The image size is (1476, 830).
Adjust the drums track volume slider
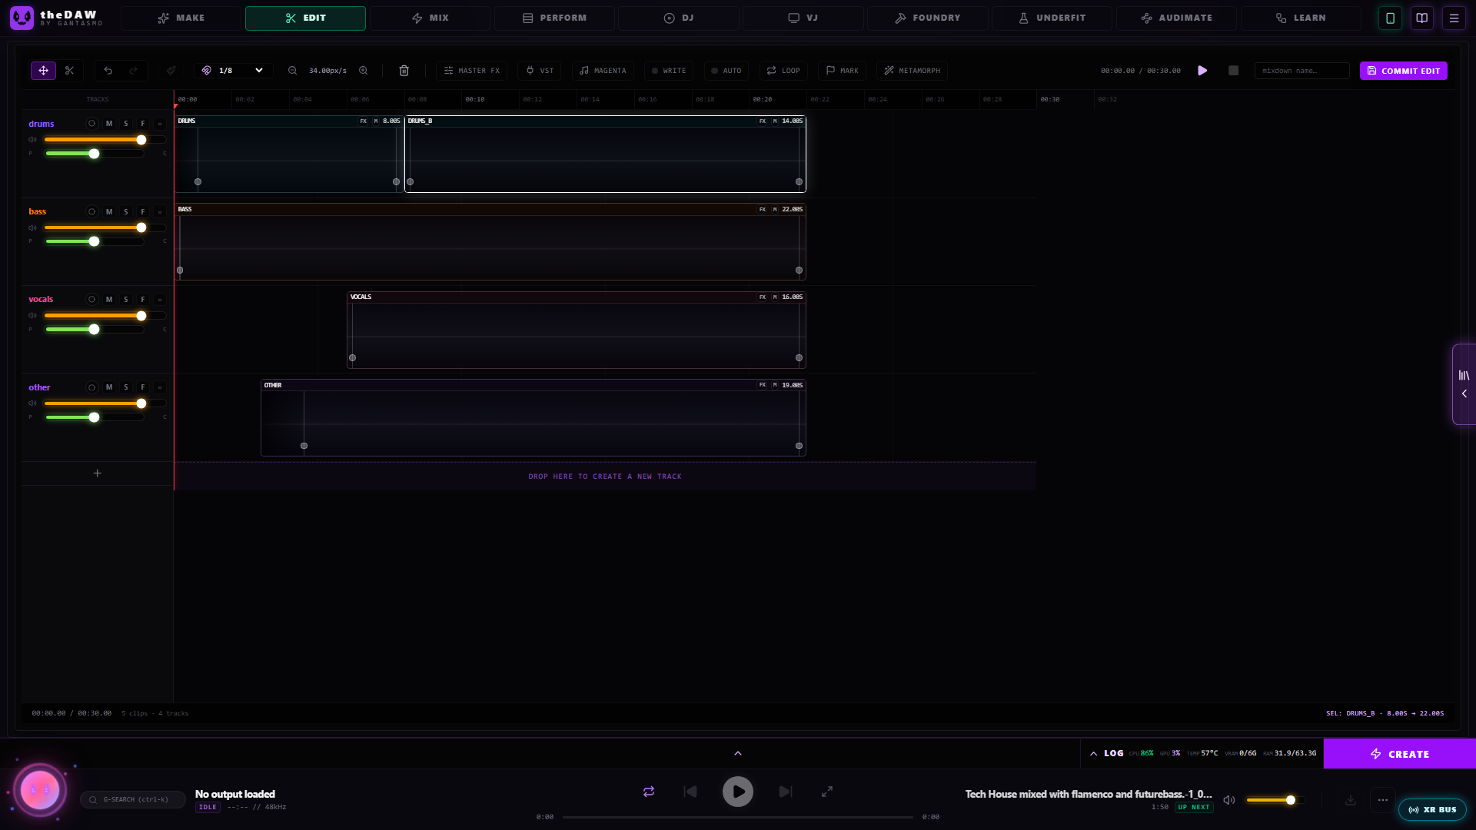click(x=105, y=140)
